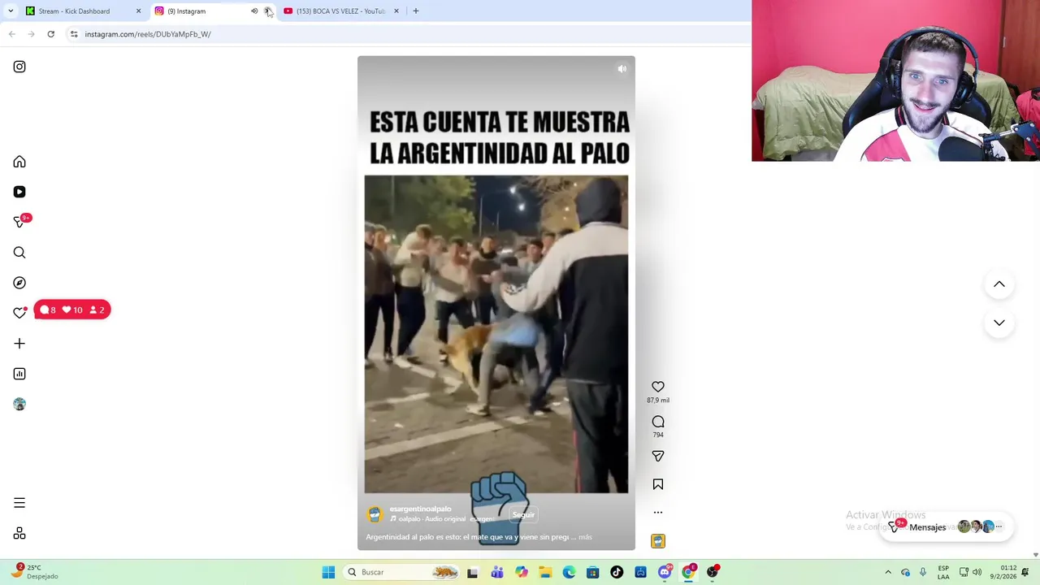Reload the Instagram page
The width and height of the screenshot is (1040, 585).
click(50, 34)
